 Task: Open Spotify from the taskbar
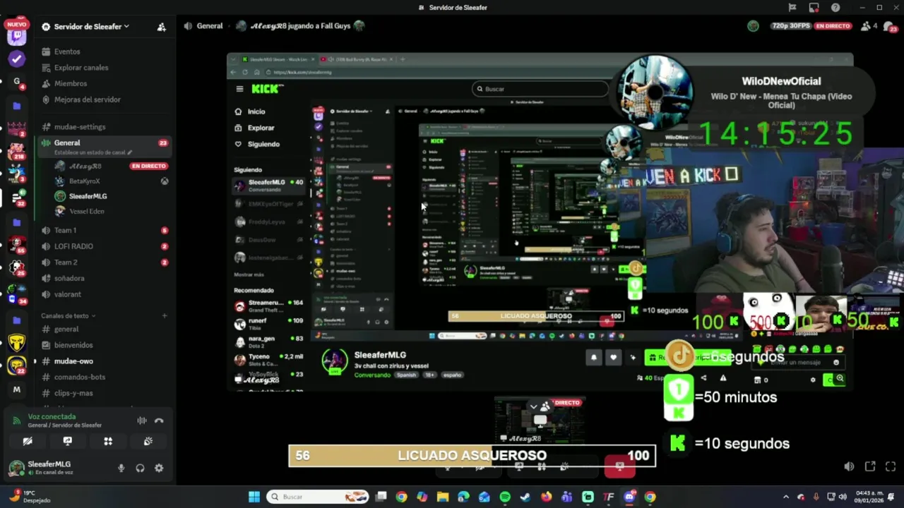tap(505, 497)
